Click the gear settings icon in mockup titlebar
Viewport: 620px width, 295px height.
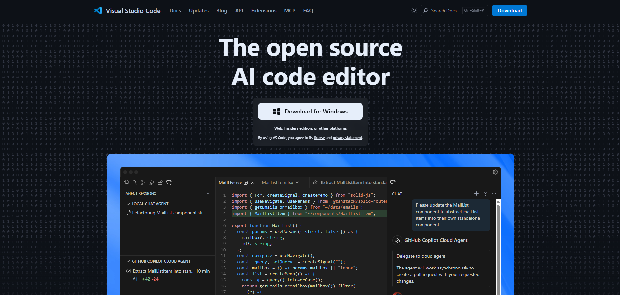(495, 172)
